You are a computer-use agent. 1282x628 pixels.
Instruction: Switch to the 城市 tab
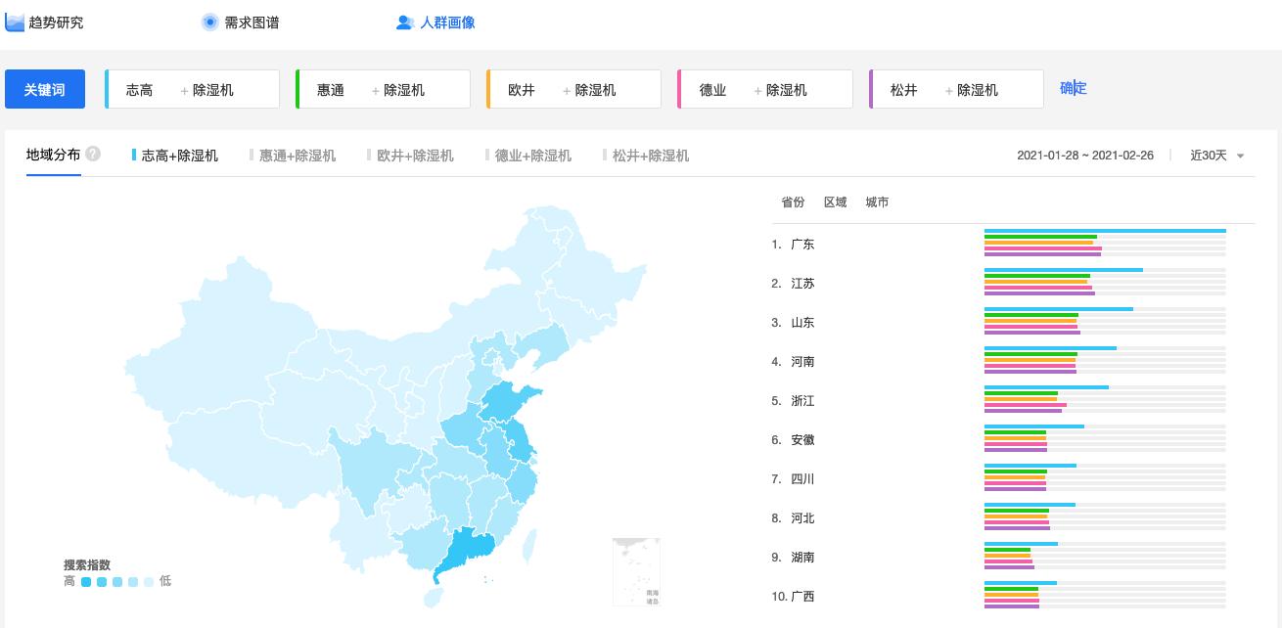pyautogui.click(x=876, y=202)
